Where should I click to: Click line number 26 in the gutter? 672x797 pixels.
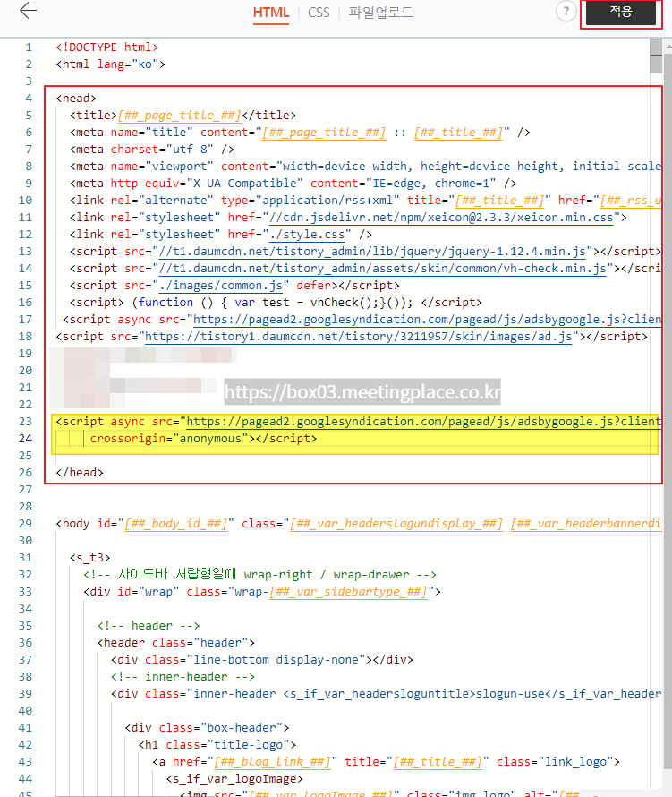25,473
